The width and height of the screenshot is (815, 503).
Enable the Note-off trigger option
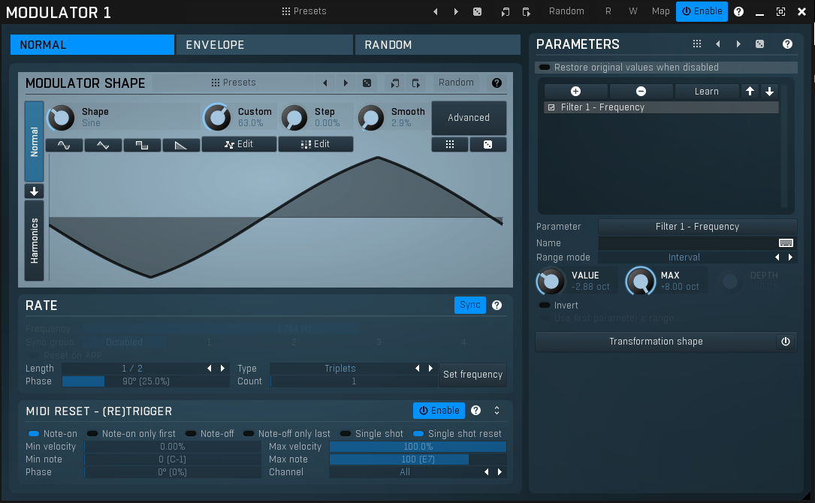click(x=191, y=434)
